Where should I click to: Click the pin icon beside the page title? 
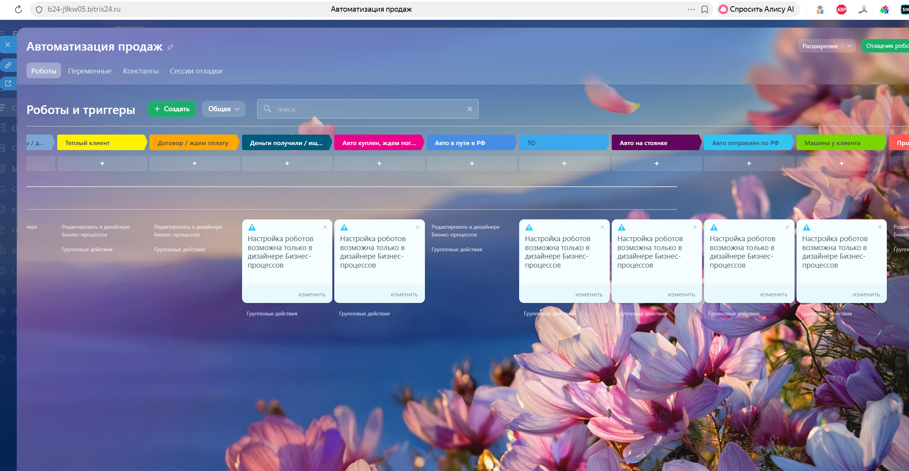click(x=170, y=47)
